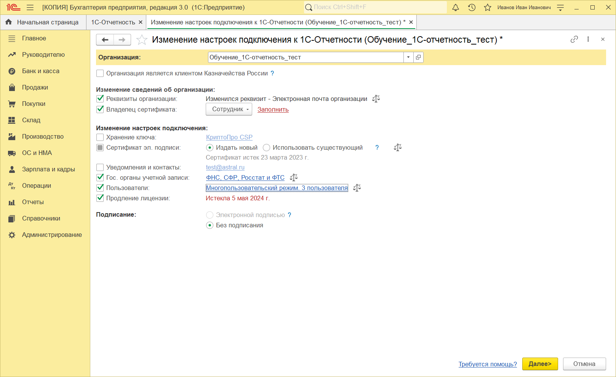The height and width of the screenshot is (377, 616).
Task: Uncheck Продление лицензии checkbox
Action: pos(100,198)
